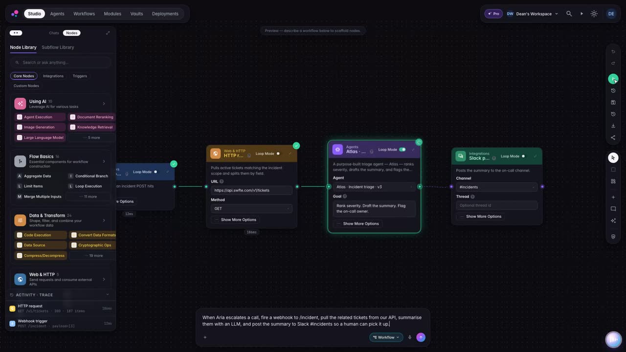Toggle light theme sun icon
Screen dimensions: 626x352
pyautogui.click(x=594, y=14)
